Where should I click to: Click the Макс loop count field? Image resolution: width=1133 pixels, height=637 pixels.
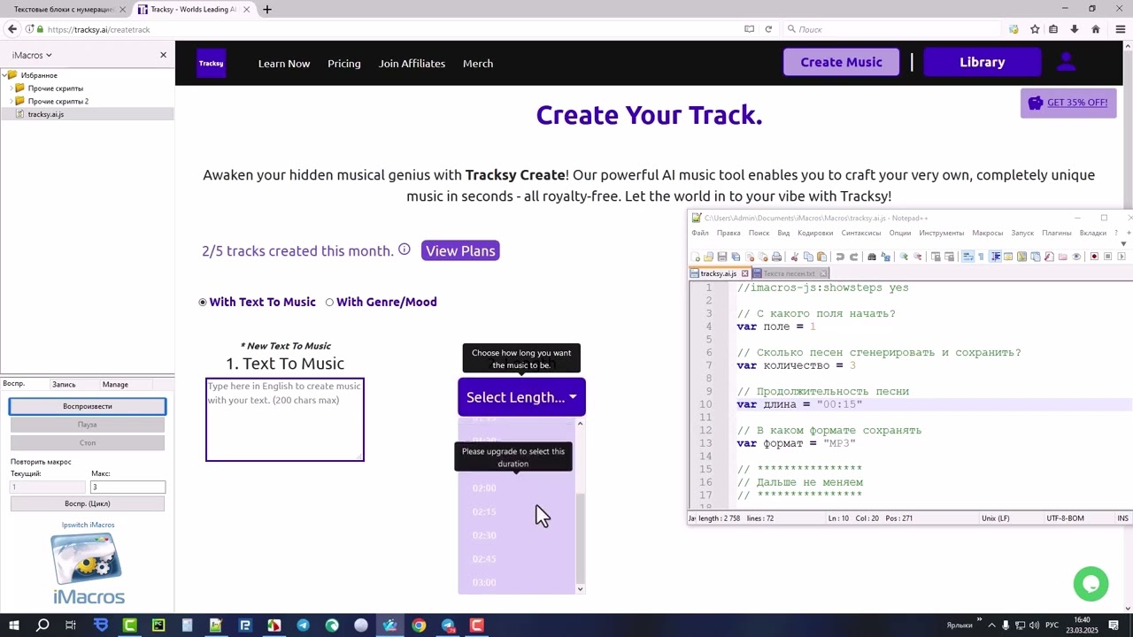coord(127,487)
